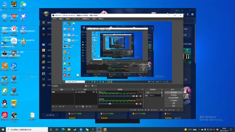This screenshot has height=132, width=235.
Task: Open the Scene Collection menu in OBS
Action: tap(86, 19)
